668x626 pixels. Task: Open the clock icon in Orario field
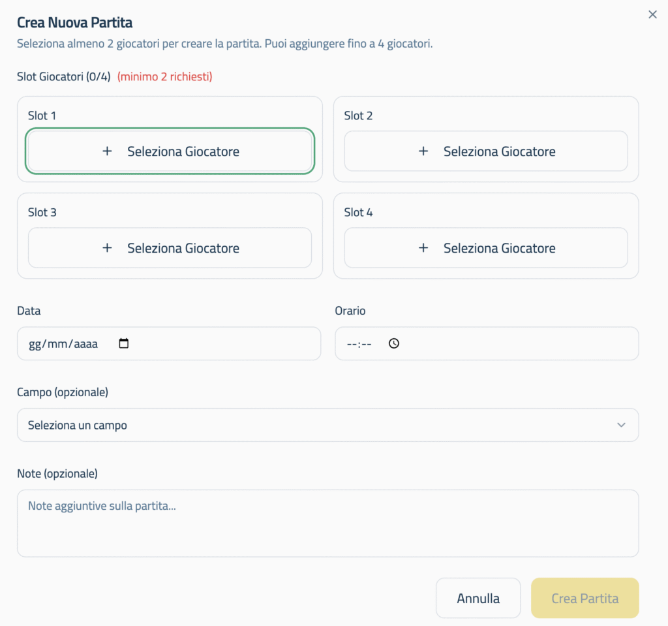coord(393,343)
